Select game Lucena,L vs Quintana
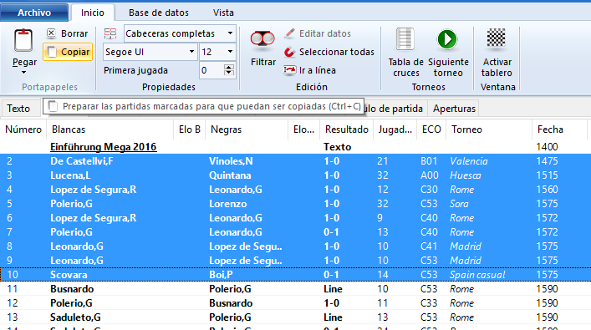 [x=296, y=175]
